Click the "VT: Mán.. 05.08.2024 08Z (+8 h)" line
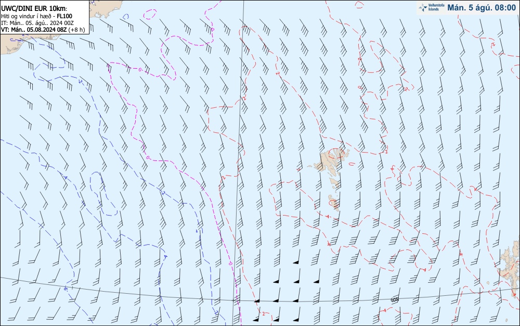520x326 pixels. 43,30
